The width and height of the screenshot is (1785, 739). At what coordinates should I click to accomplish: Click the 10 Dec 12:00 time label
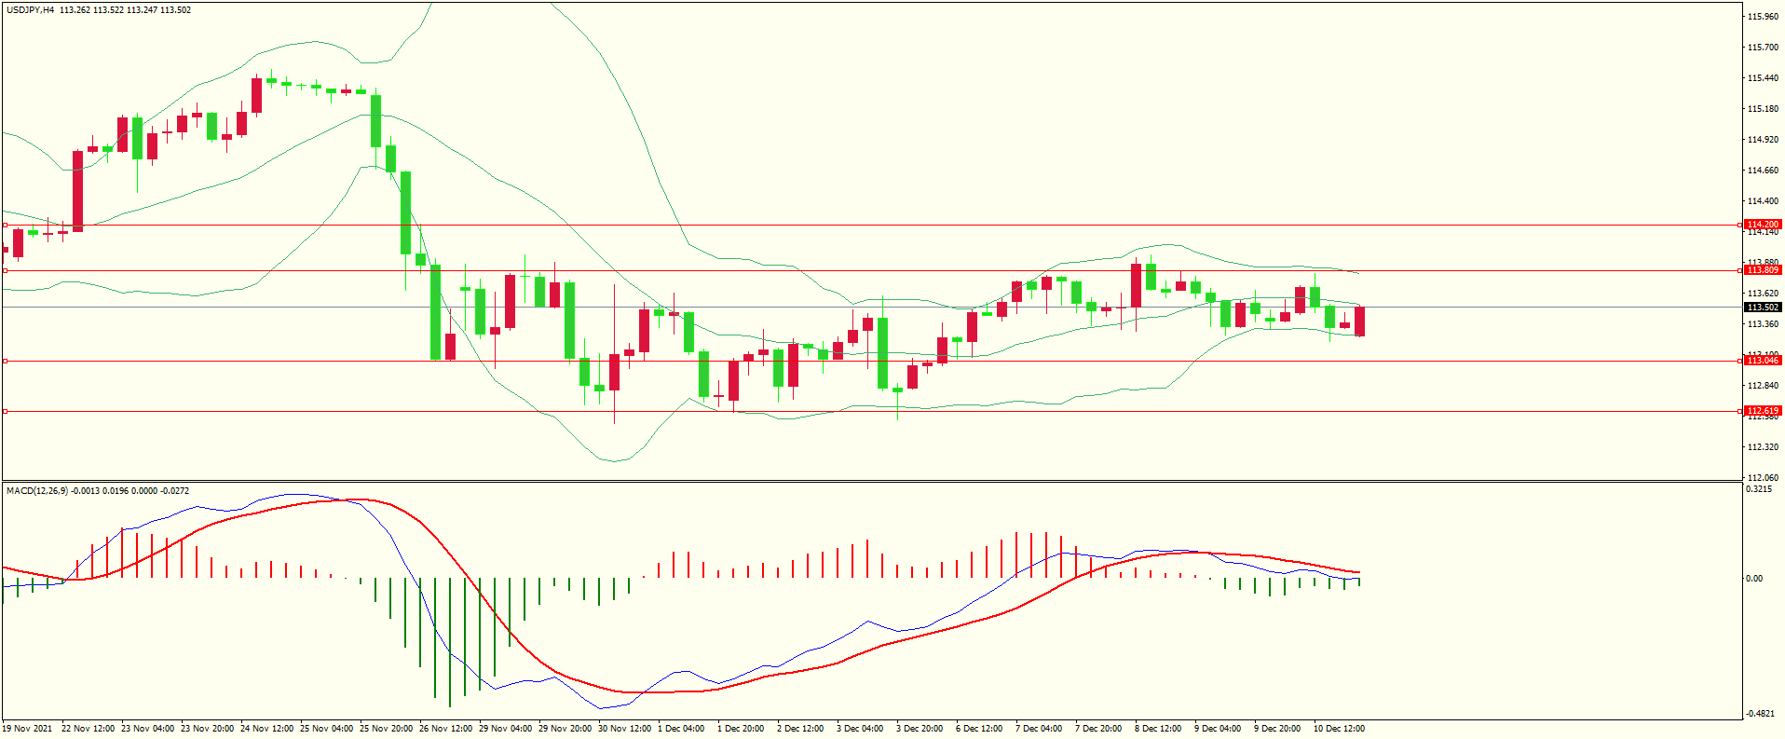1339,729
